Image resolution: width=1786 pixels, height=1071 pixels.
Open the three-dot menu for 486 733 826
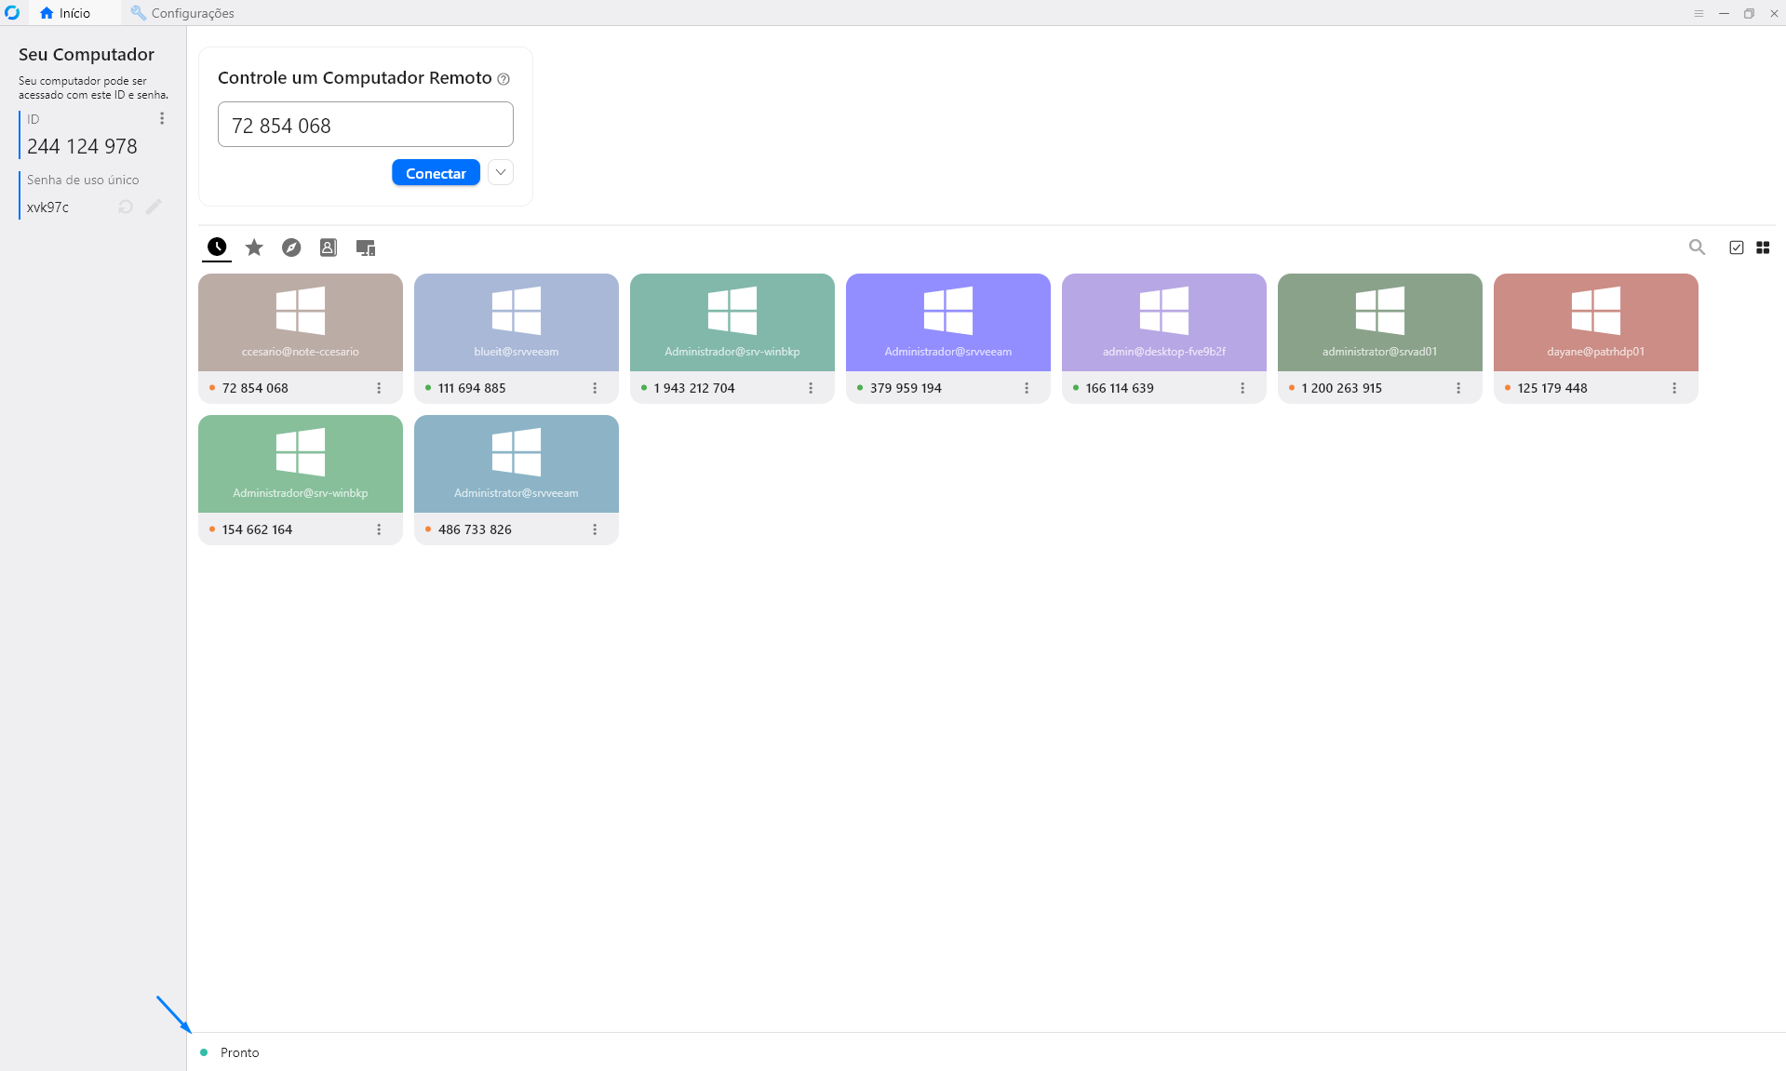coord(595,529)
